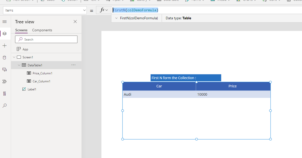
Task: Focus the Tree view Search box
Action: click(x=46, y=39)
